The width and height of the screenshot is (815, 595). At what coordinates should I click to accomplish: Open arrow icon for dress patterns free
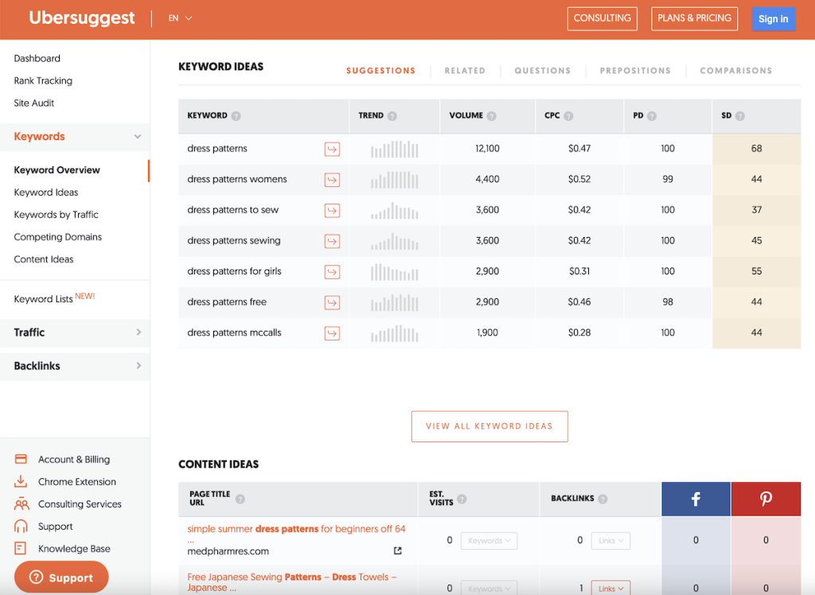pos(332,302)
